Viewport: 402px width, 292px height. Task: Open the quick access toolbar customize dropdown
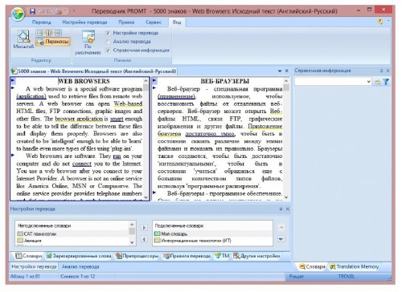73,11
